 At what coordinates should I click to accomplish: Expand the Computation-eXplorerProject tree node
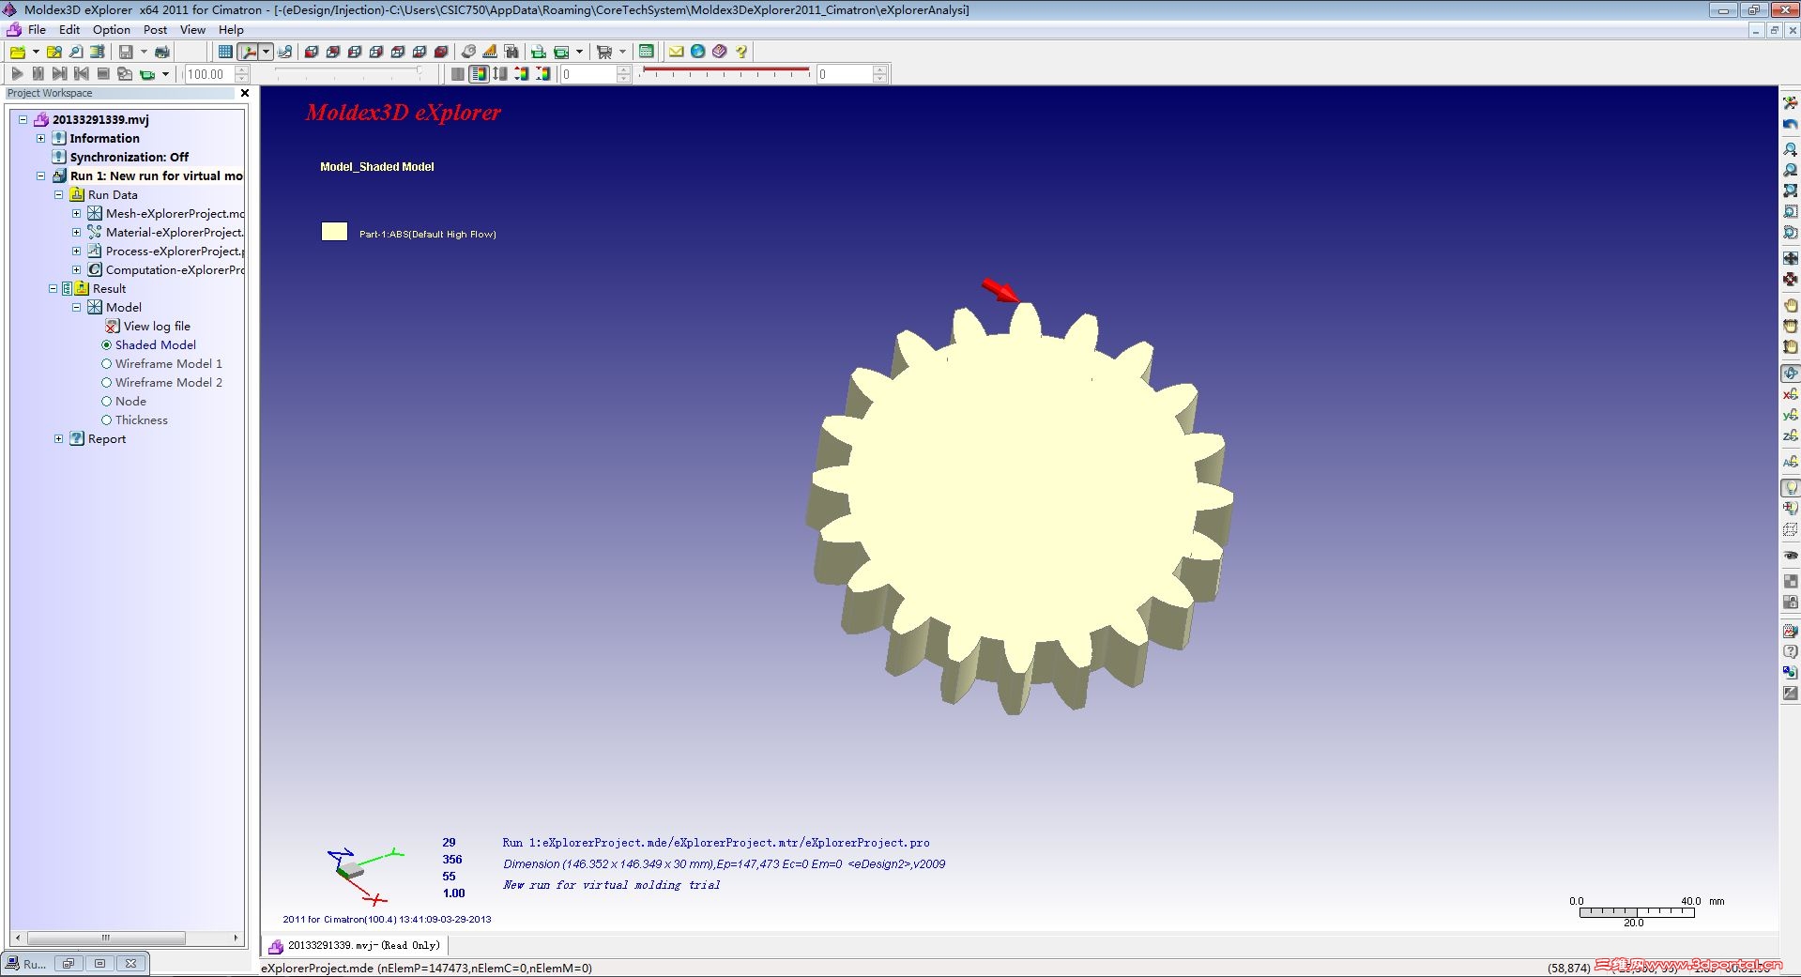[76, 269]
